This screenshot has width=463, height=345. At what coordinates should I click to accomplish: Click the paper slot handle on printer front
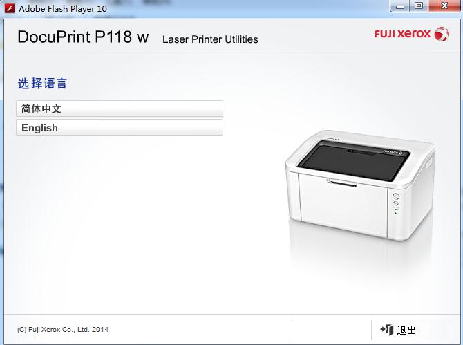(x=342, y=183)
